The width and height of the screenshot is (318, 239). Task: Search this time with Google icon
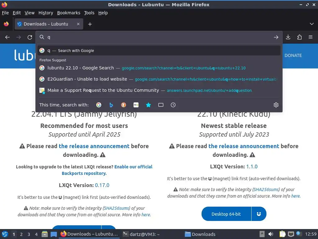tap(99, 105)
